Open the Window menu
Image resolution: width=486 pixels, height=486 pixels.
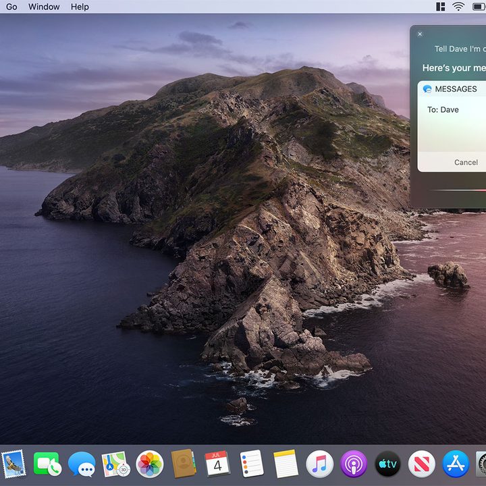point(44,7)
